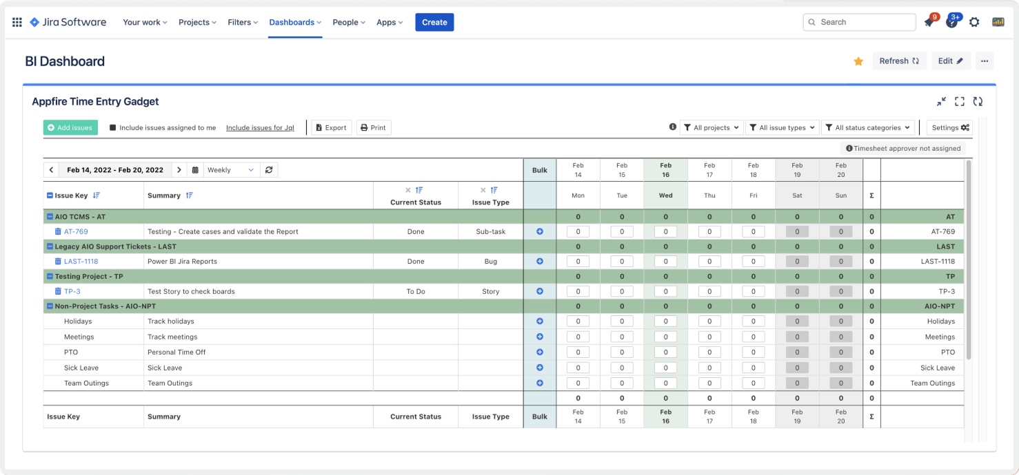Open the Apps menu

pos(390,22)
